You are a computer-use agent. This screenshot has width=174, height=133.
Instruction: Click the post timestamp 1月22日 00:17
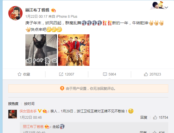click(36, 17)
